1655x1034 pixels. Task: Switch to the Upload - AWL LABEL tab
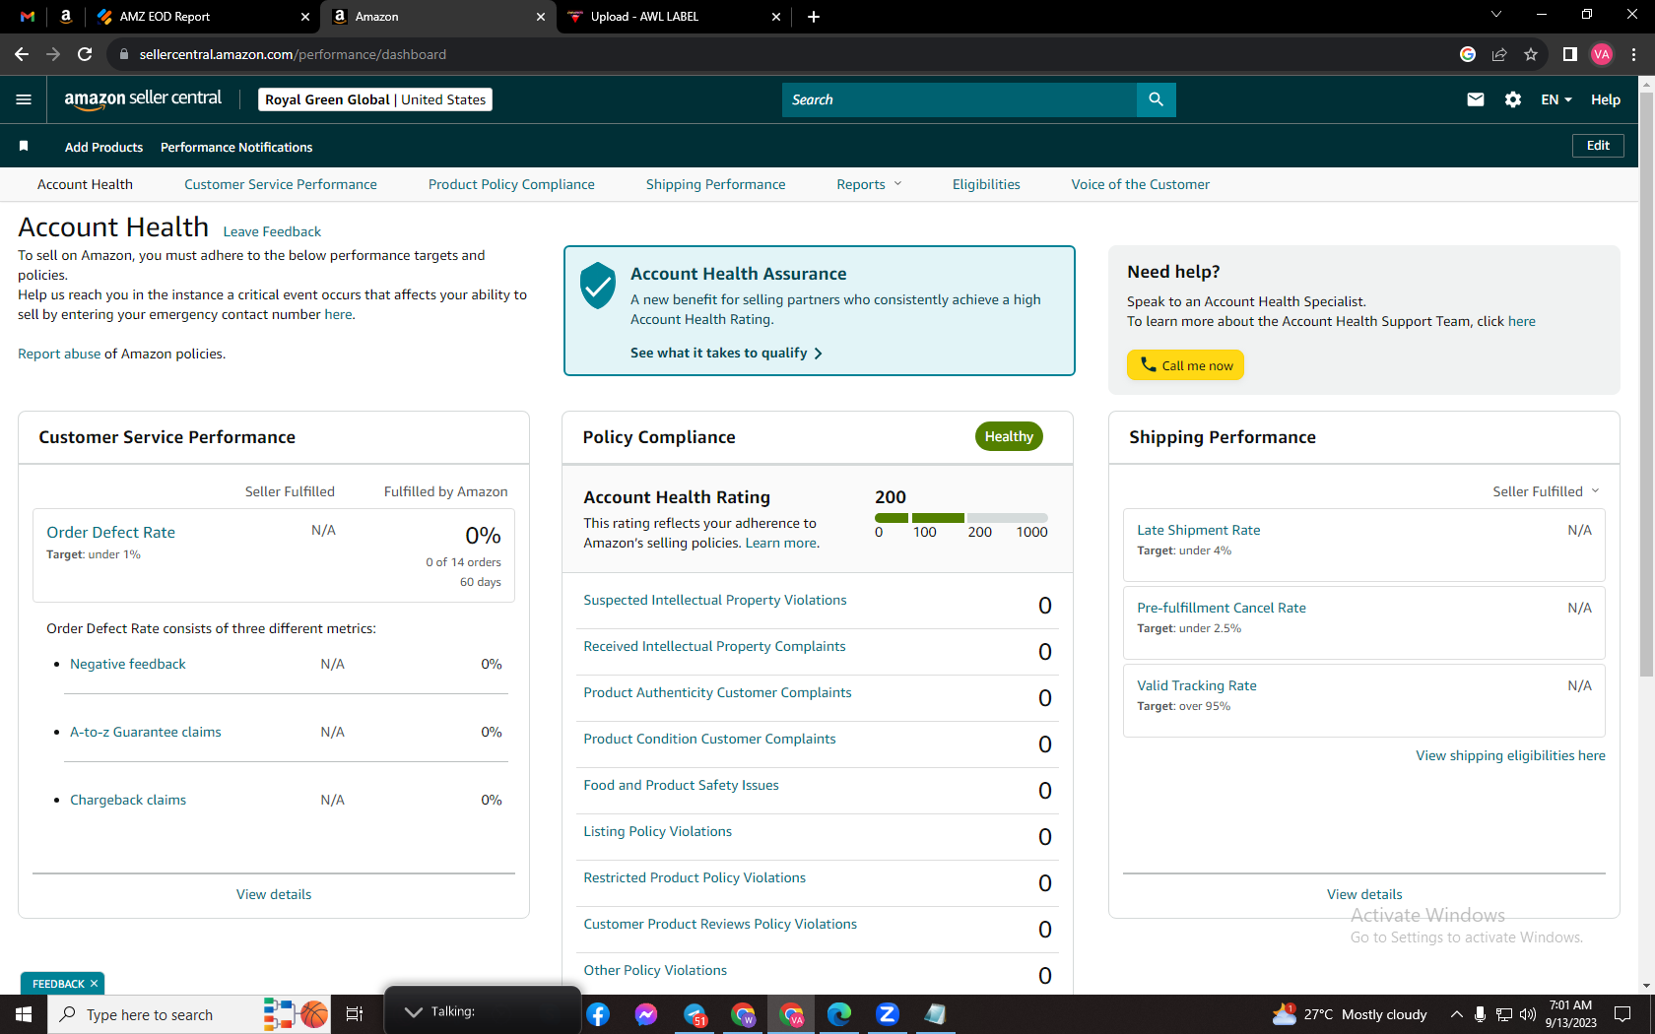tap(674, 17)
